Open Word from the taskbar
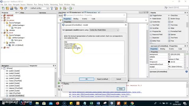The height and width of the screenshot is (106, 189). pyautogui.click(x=98, y=103)
